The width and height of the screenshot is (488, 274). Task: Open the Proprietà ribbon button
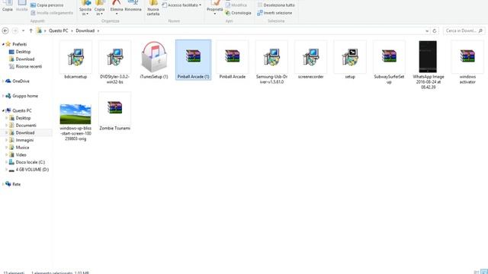(x=215, y=8)
